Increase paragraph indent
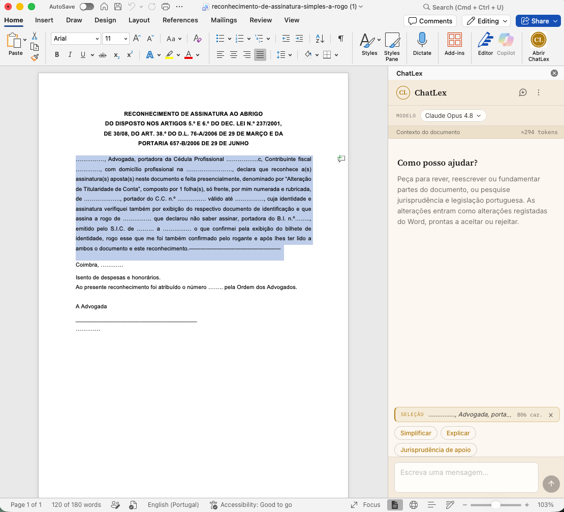Image resolution: width=564 pixels, height=512 pixels. click(299, 38)
